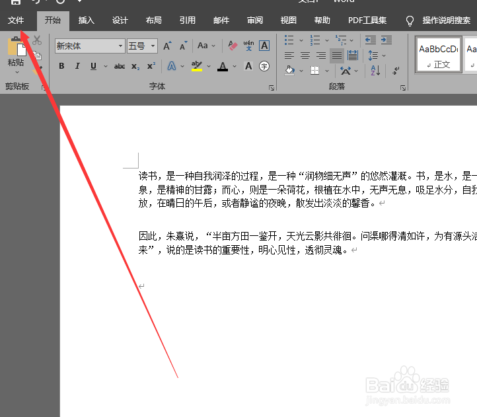Open the 引用 ribbon tab
This screenshot has height=417, width=477.
[188, 20]
